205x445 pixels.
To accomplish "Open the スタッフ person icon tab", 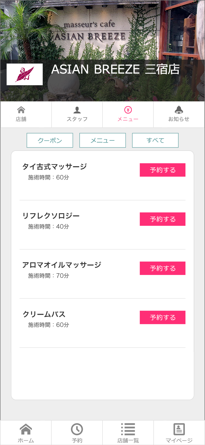I will (x=77, y=110).
